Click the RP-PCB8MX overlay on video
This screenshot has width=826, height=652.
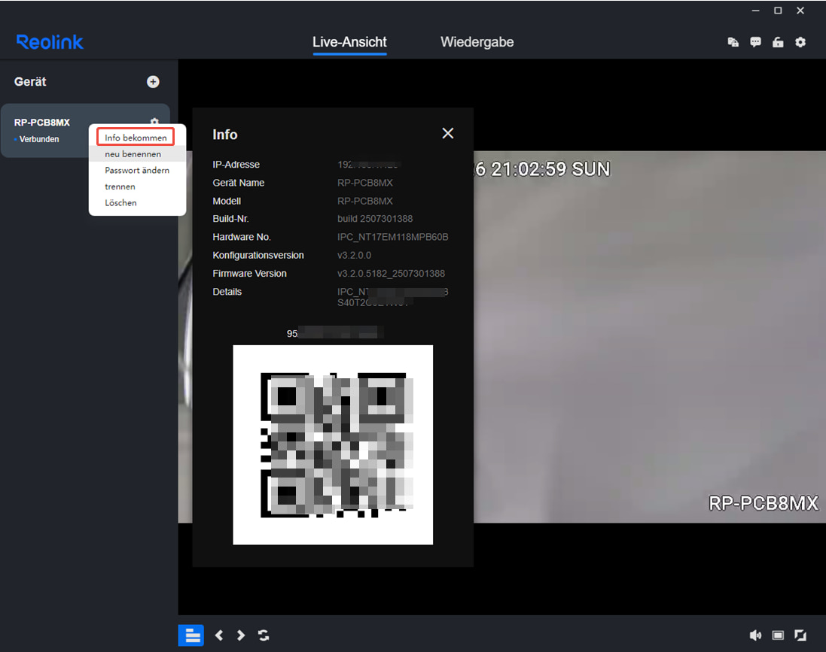click(x=764, y=503)
